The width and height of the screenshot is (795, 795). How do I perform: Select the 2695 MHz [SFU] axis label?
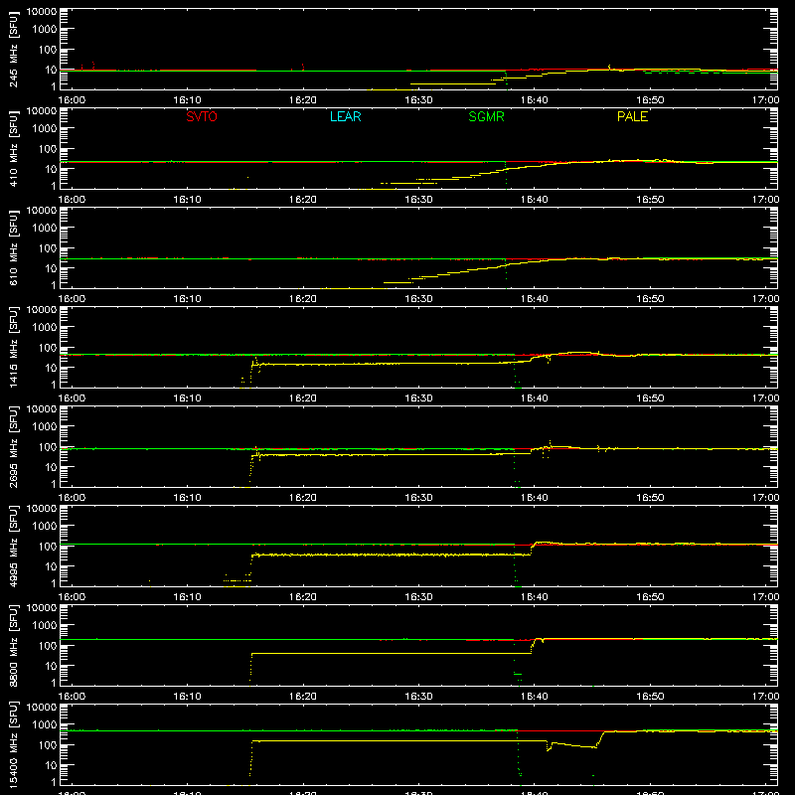(x=14, y=446)
